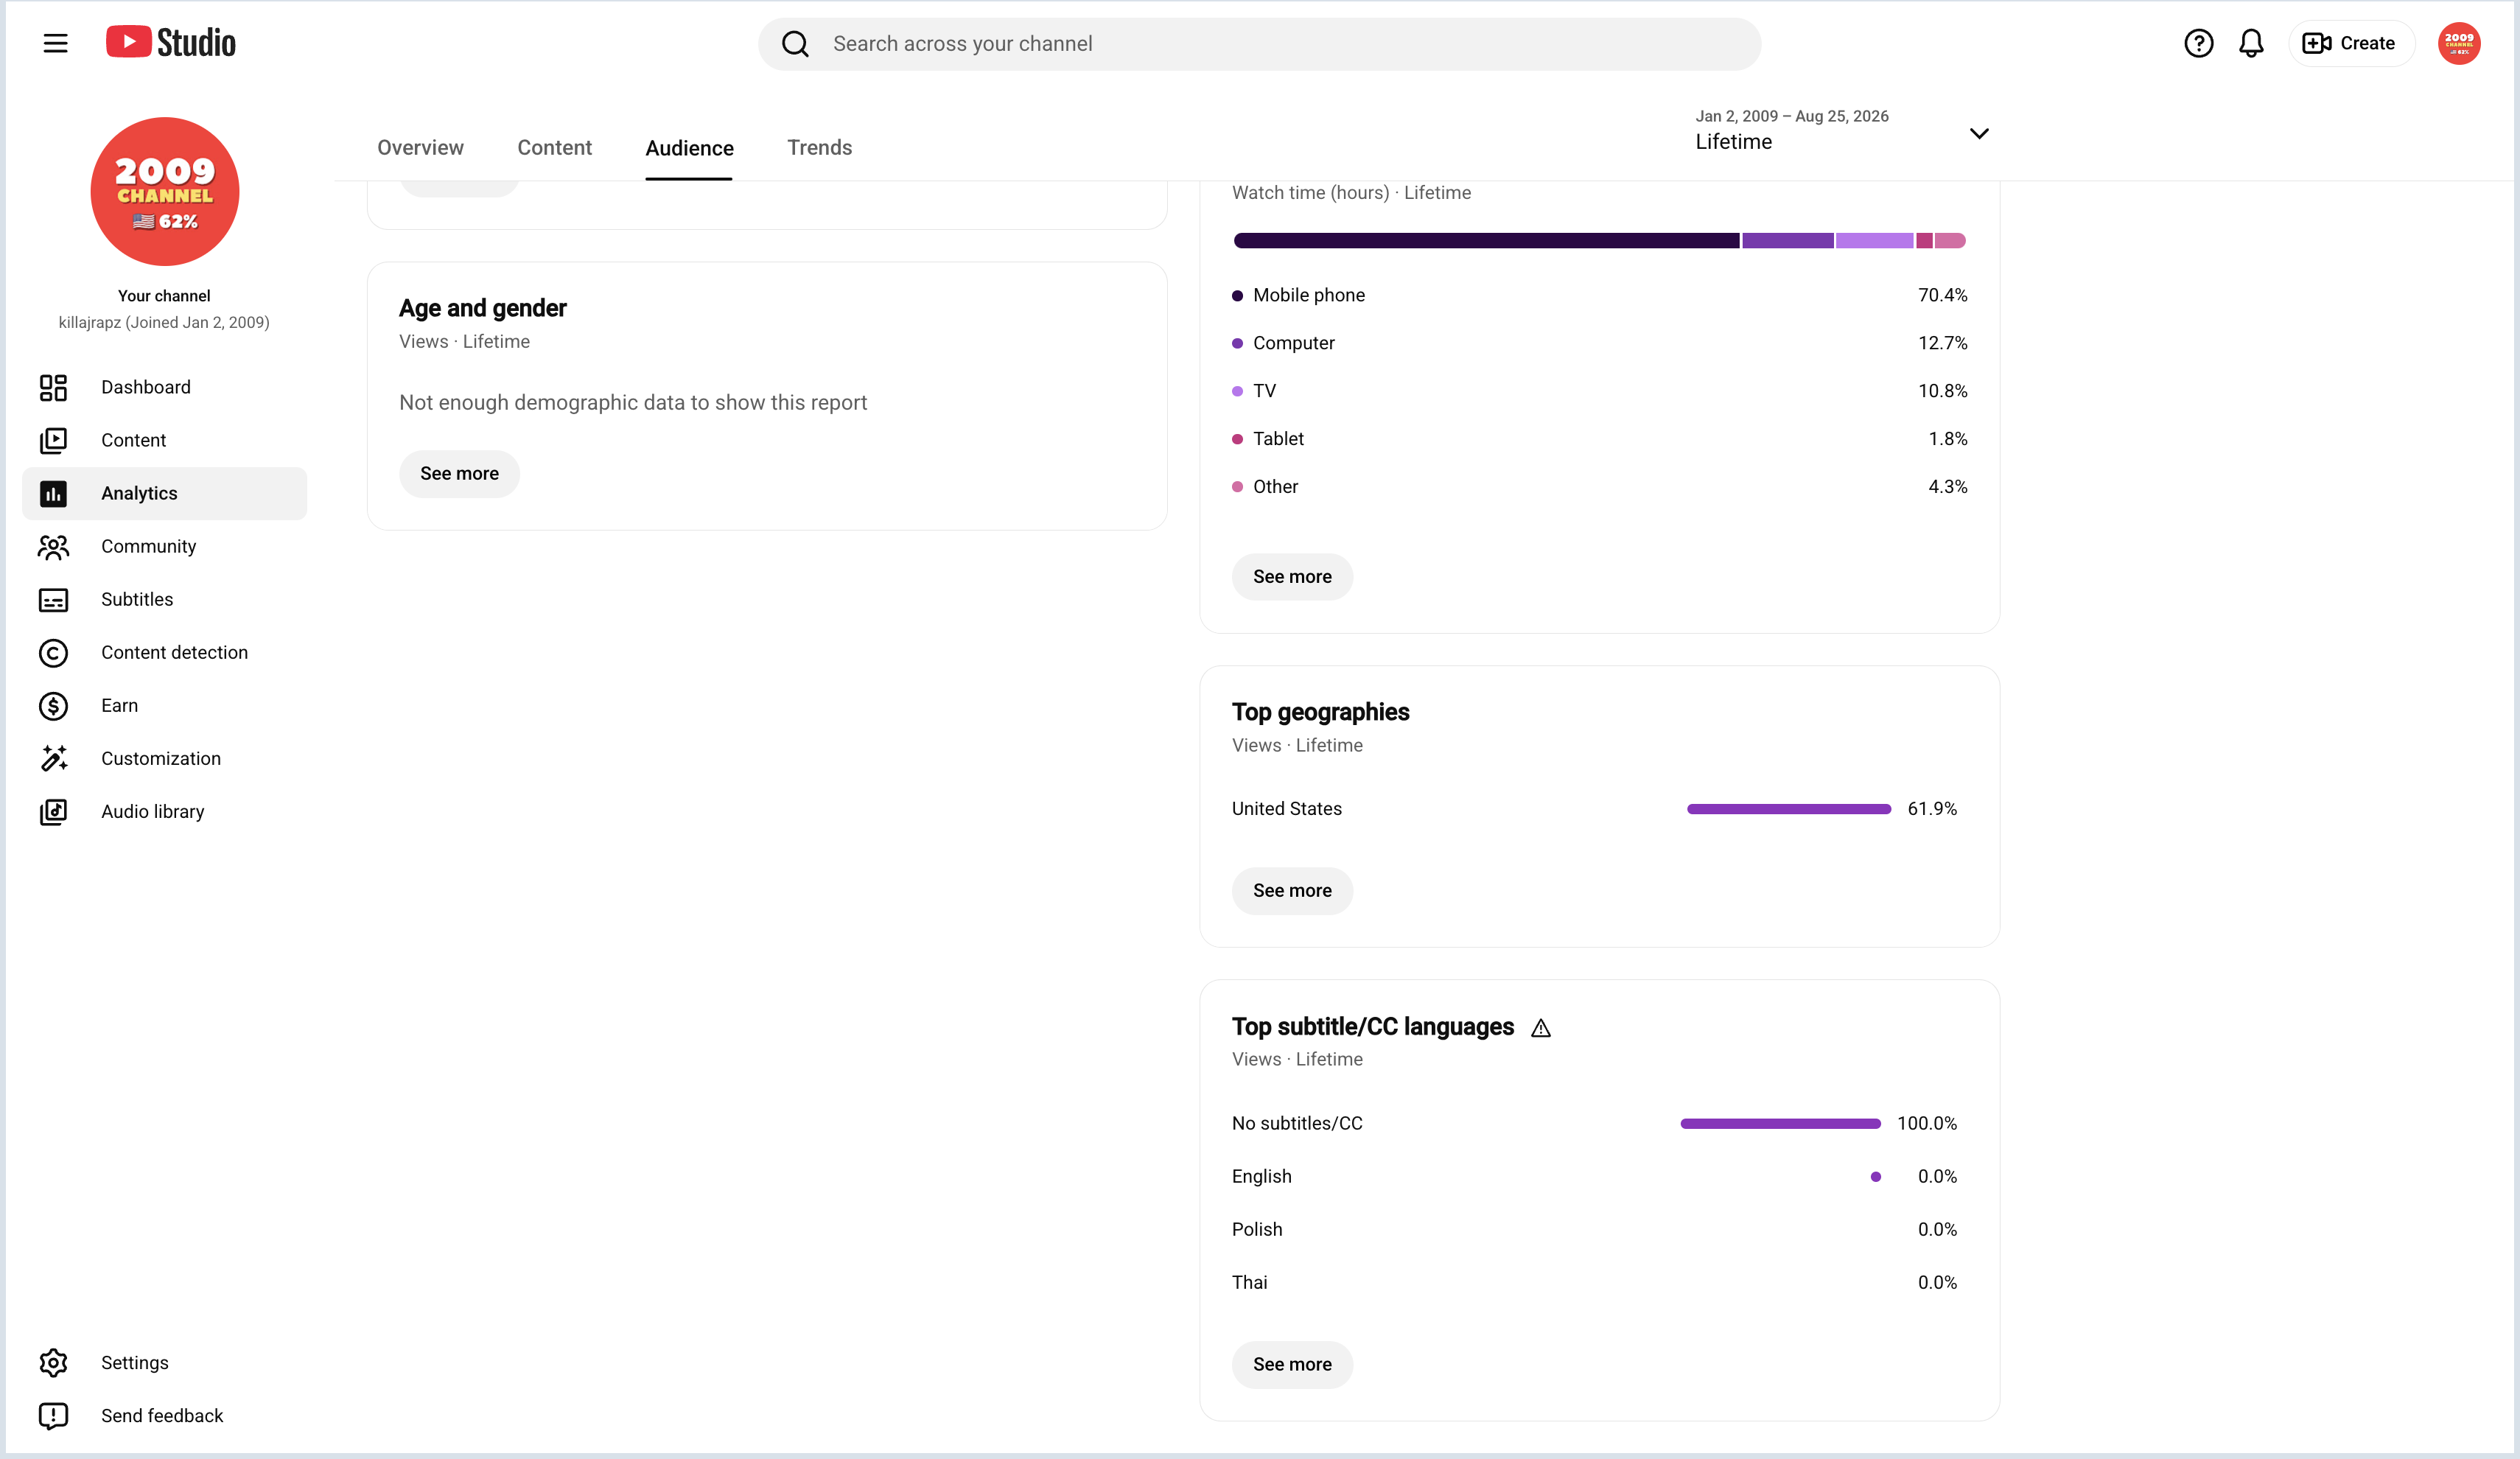Click the Search across your channel field
This screenshot has height=1459, width=2520.
coord(1259,44)
